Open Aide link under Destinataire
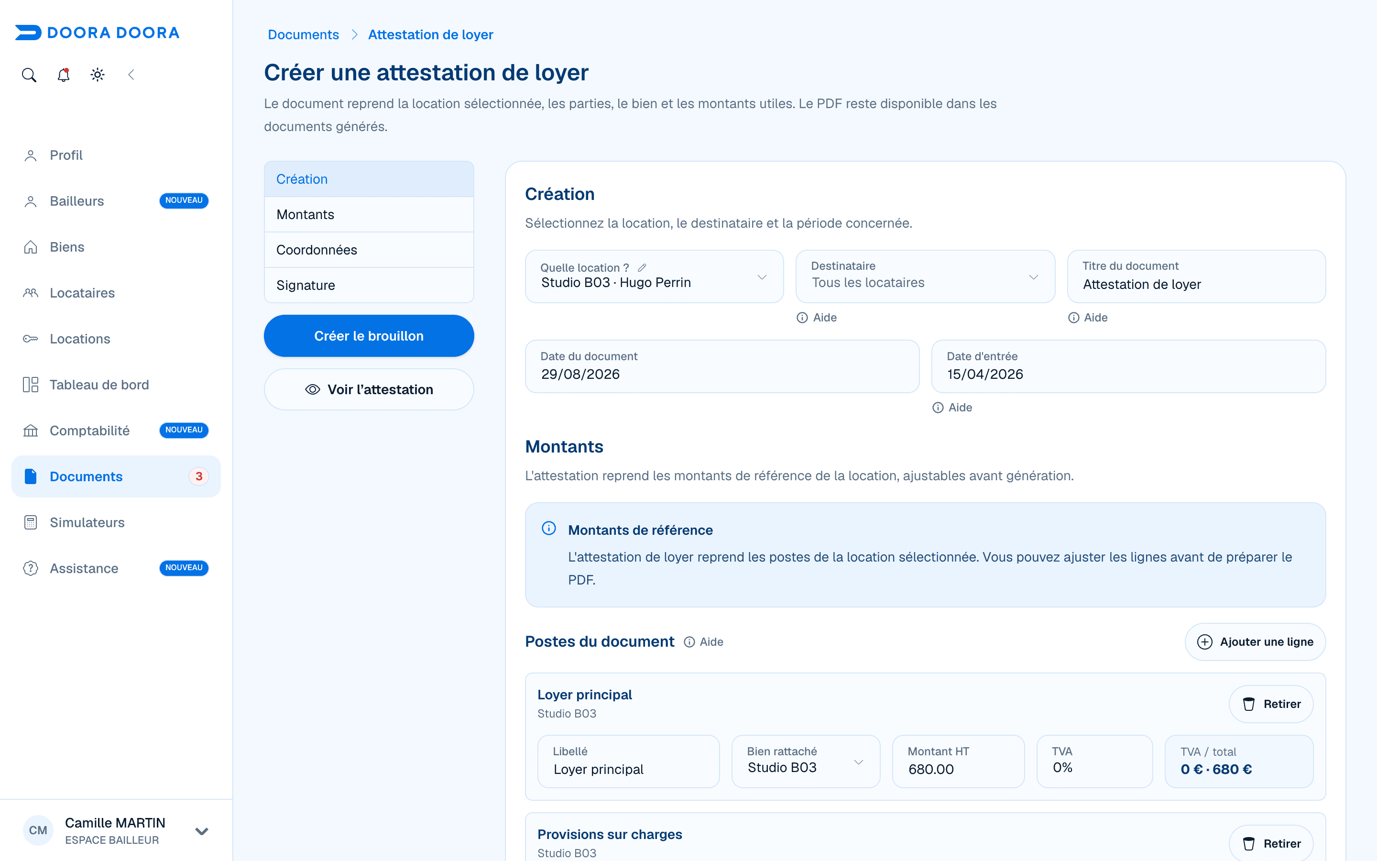This screenshot has width=1377, height=861. 817,318
